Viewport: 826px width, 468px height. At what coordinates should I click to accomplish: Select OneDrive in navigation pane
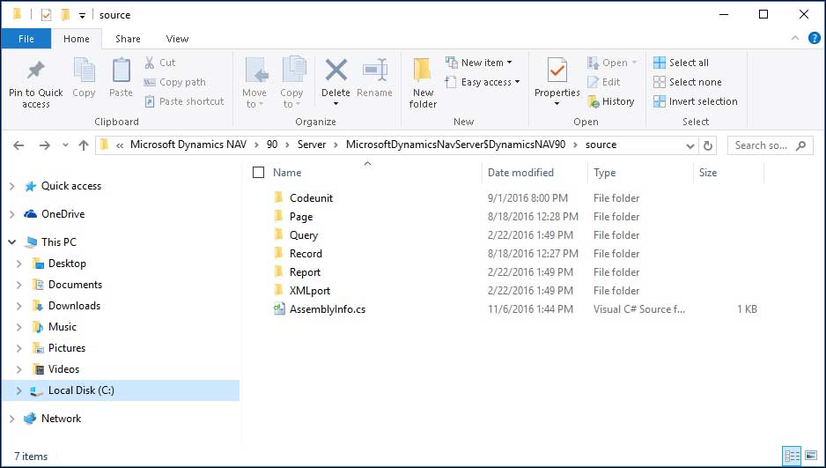pos(63,214)
